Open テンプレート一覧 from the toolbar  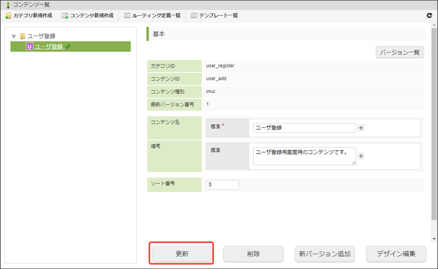click(x=214, y=16)
